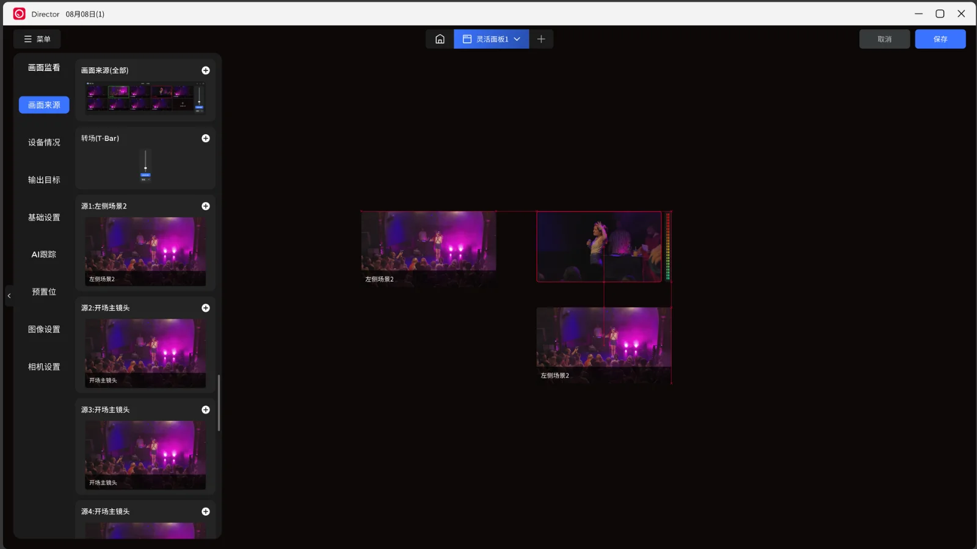Select 源1:左侧场景2 thumbnail in list

145,251
